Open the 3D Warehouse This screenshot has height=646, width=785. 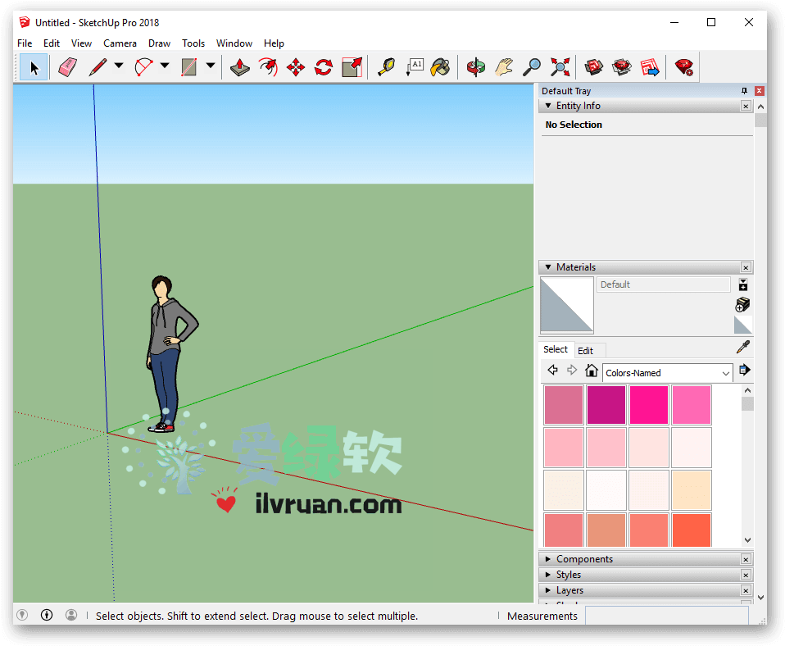click(594, 67)
